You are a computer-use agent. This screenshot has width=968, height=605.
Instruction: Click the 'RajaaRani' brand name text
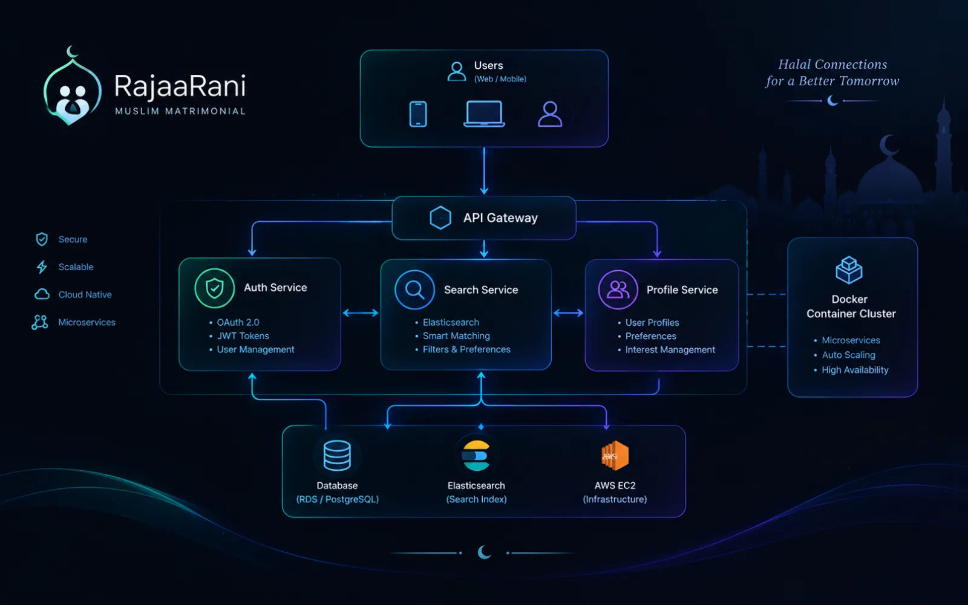pyautogui.click(x=180, y=86)
